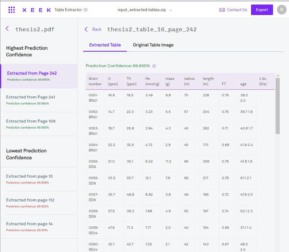Expand the input_extracted-tables.zip file dropdown
Viewport: 289px width, 252px height.
click(x=170, y=10)
